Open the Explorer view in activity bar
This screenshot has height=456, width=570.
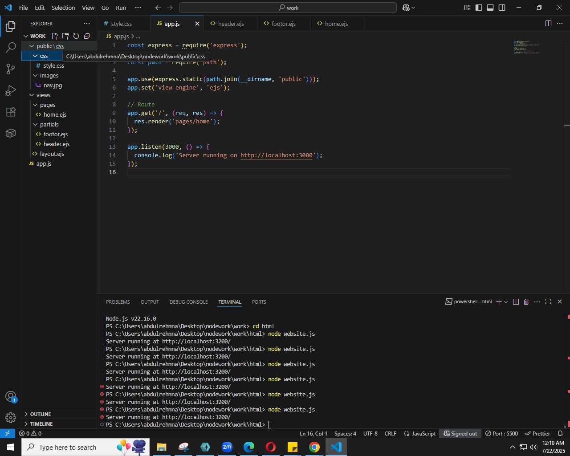(x=11, y=27)
